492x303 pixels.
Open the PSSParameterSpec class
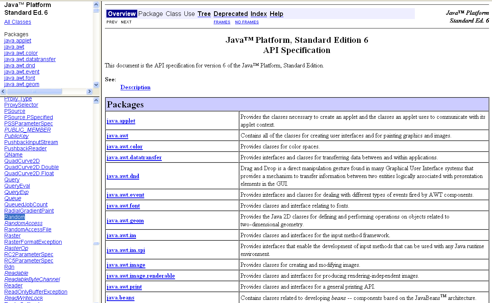[x=28, y=123]
